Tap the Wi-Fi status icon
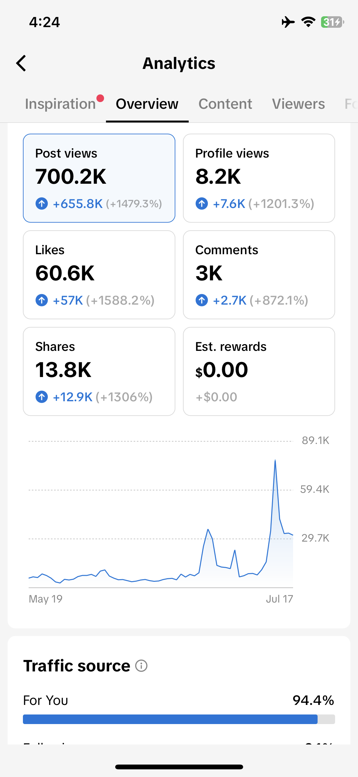This screenshot has width=358, height=777. tap(308, 22)
